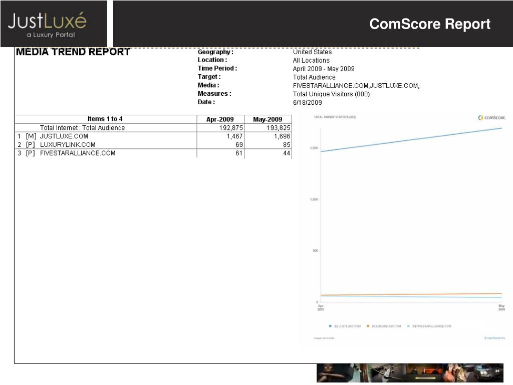Select the 'Date :' label
Screen dimensions: 513x385
tap(206, 102)
